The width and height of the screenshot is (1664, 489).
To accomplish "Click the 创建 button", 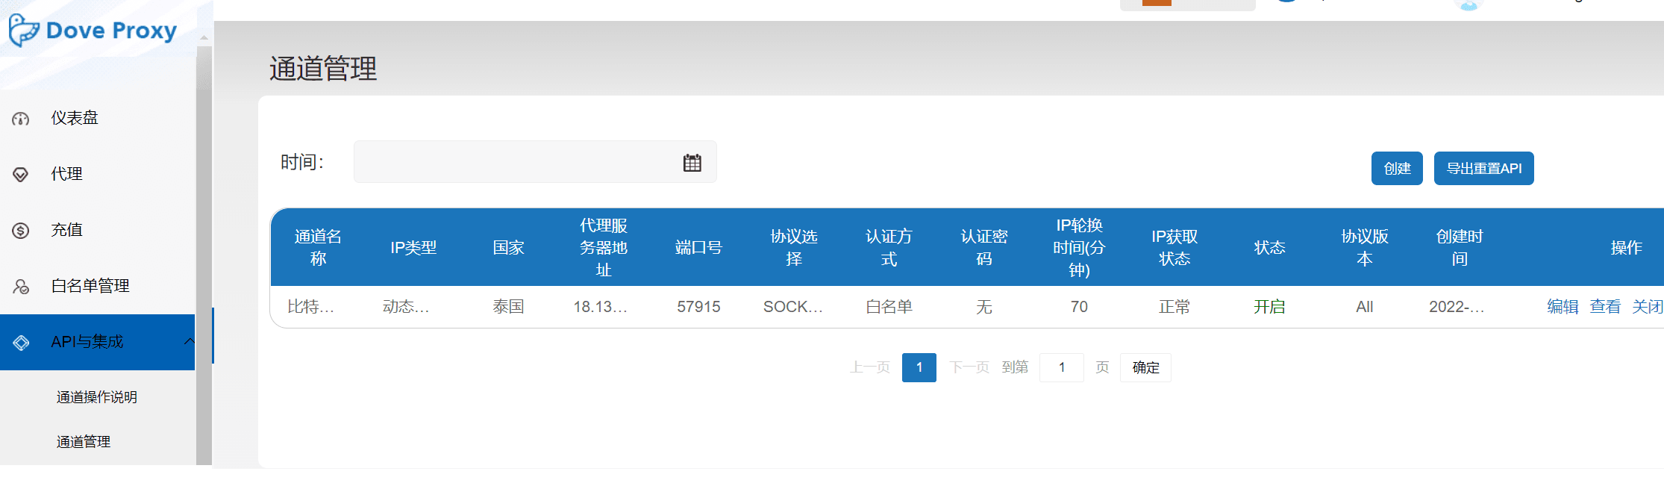I will pyautogui.click(x=1397, y=169).
